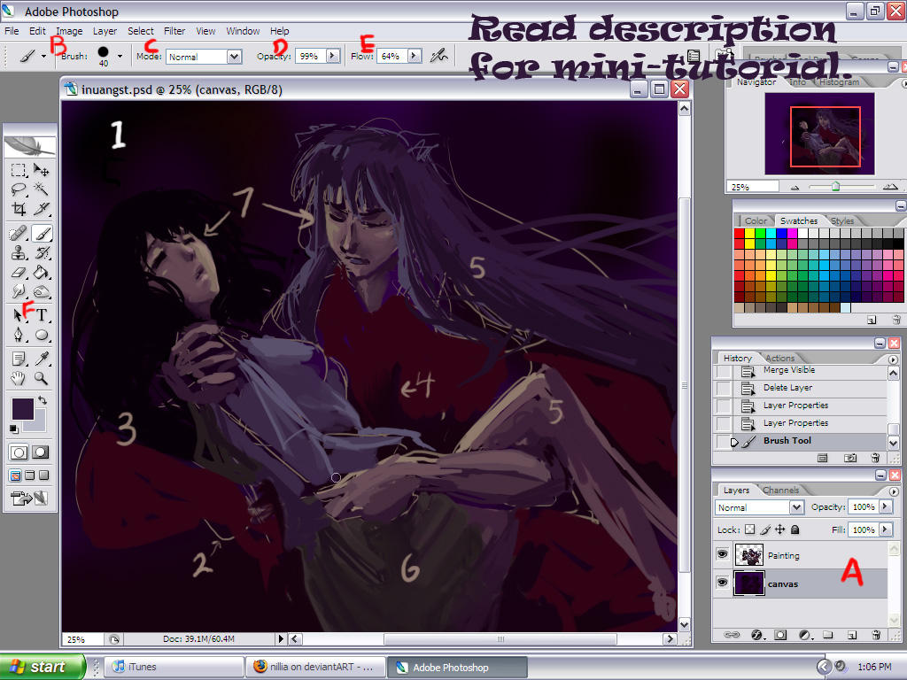Switch to the Channels tab
This screenshot has height=680, width=907.
(x=780, y=490)
